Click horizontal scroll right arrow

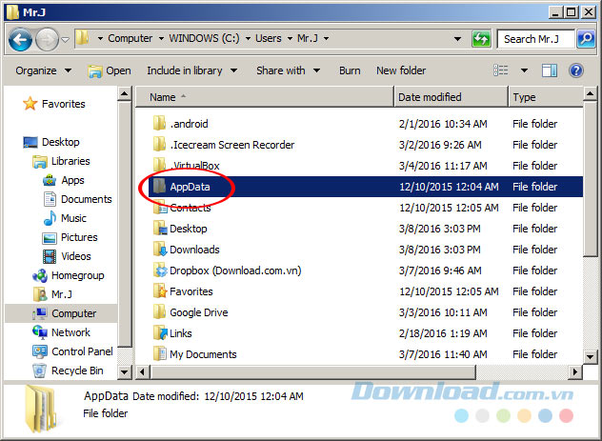click(x=574, y=371)
